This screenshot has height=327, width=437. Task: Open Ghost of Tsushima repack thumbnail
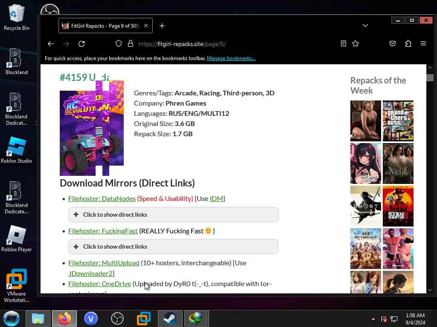click(x=365, y=206)
